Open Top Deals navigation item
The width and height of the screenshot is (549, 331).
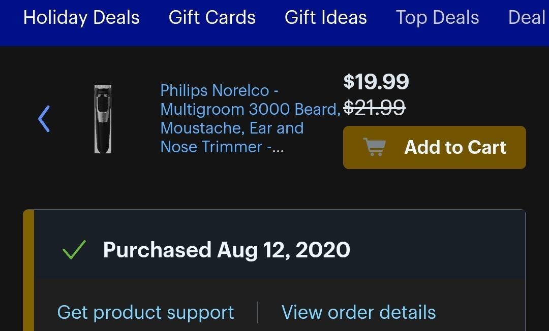coord(437,18)
